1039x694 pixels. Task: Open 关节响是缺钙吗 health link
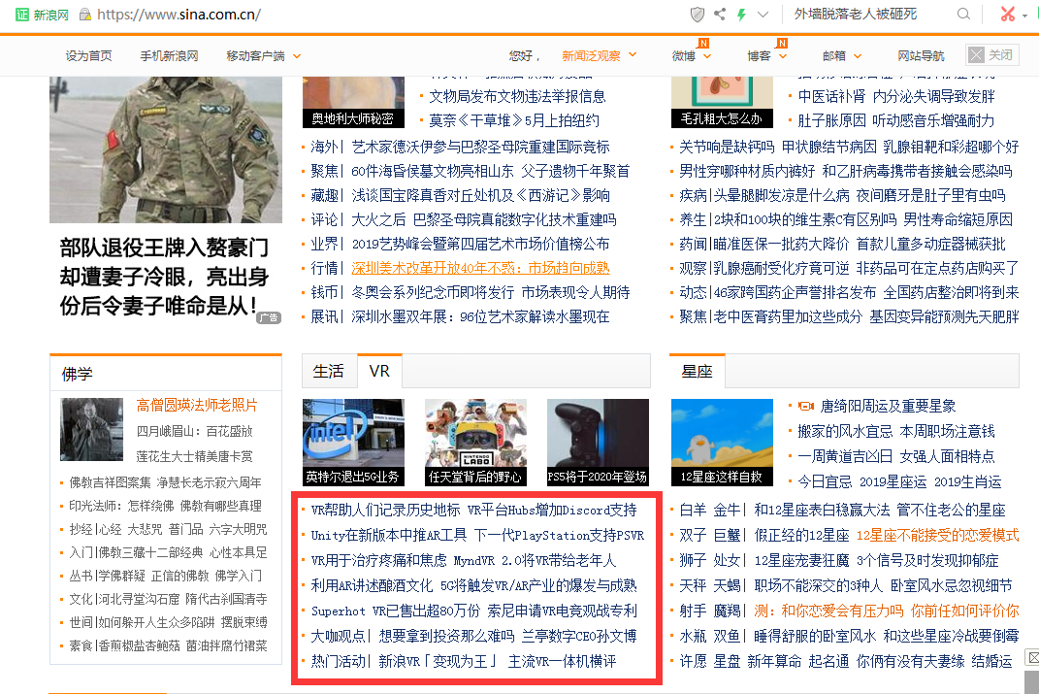(727, 147)
